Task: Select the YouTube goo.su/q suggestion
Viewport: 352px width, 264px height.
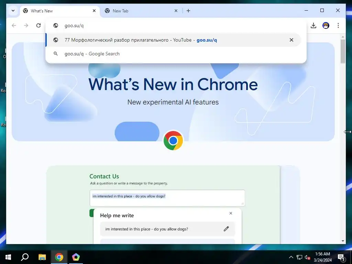Action: [x=173, y=40]
